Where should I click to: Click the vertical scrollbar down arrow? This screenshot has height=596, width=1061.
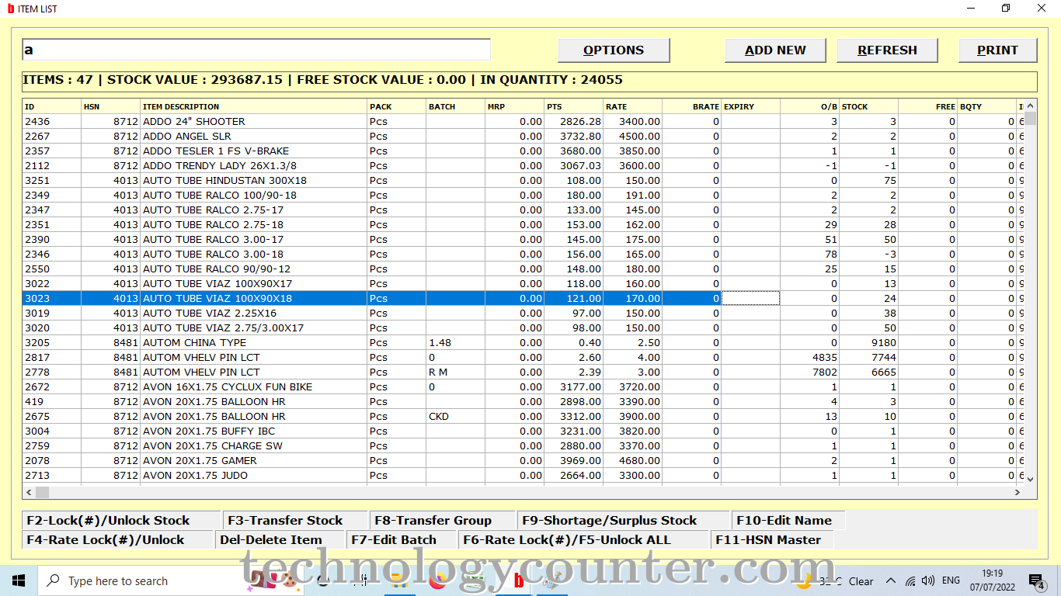tap(1031, 480)
